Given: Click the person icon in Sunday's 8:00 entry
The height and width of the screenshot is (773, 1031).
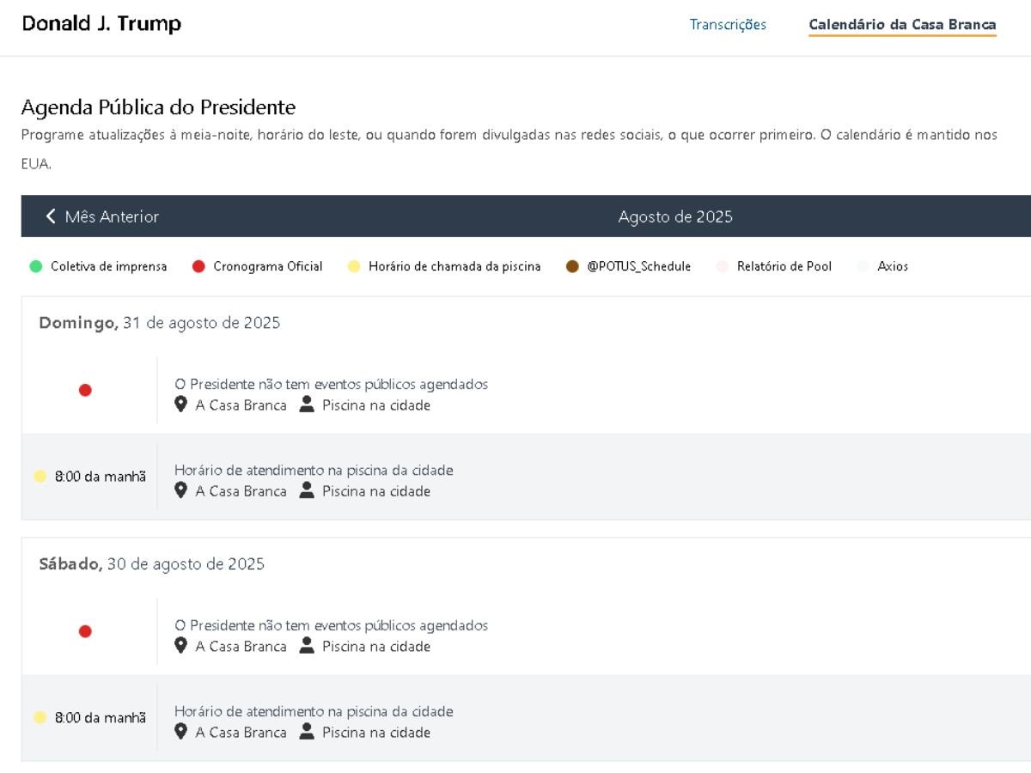Looking at the screenshot, I should point(307,490).
